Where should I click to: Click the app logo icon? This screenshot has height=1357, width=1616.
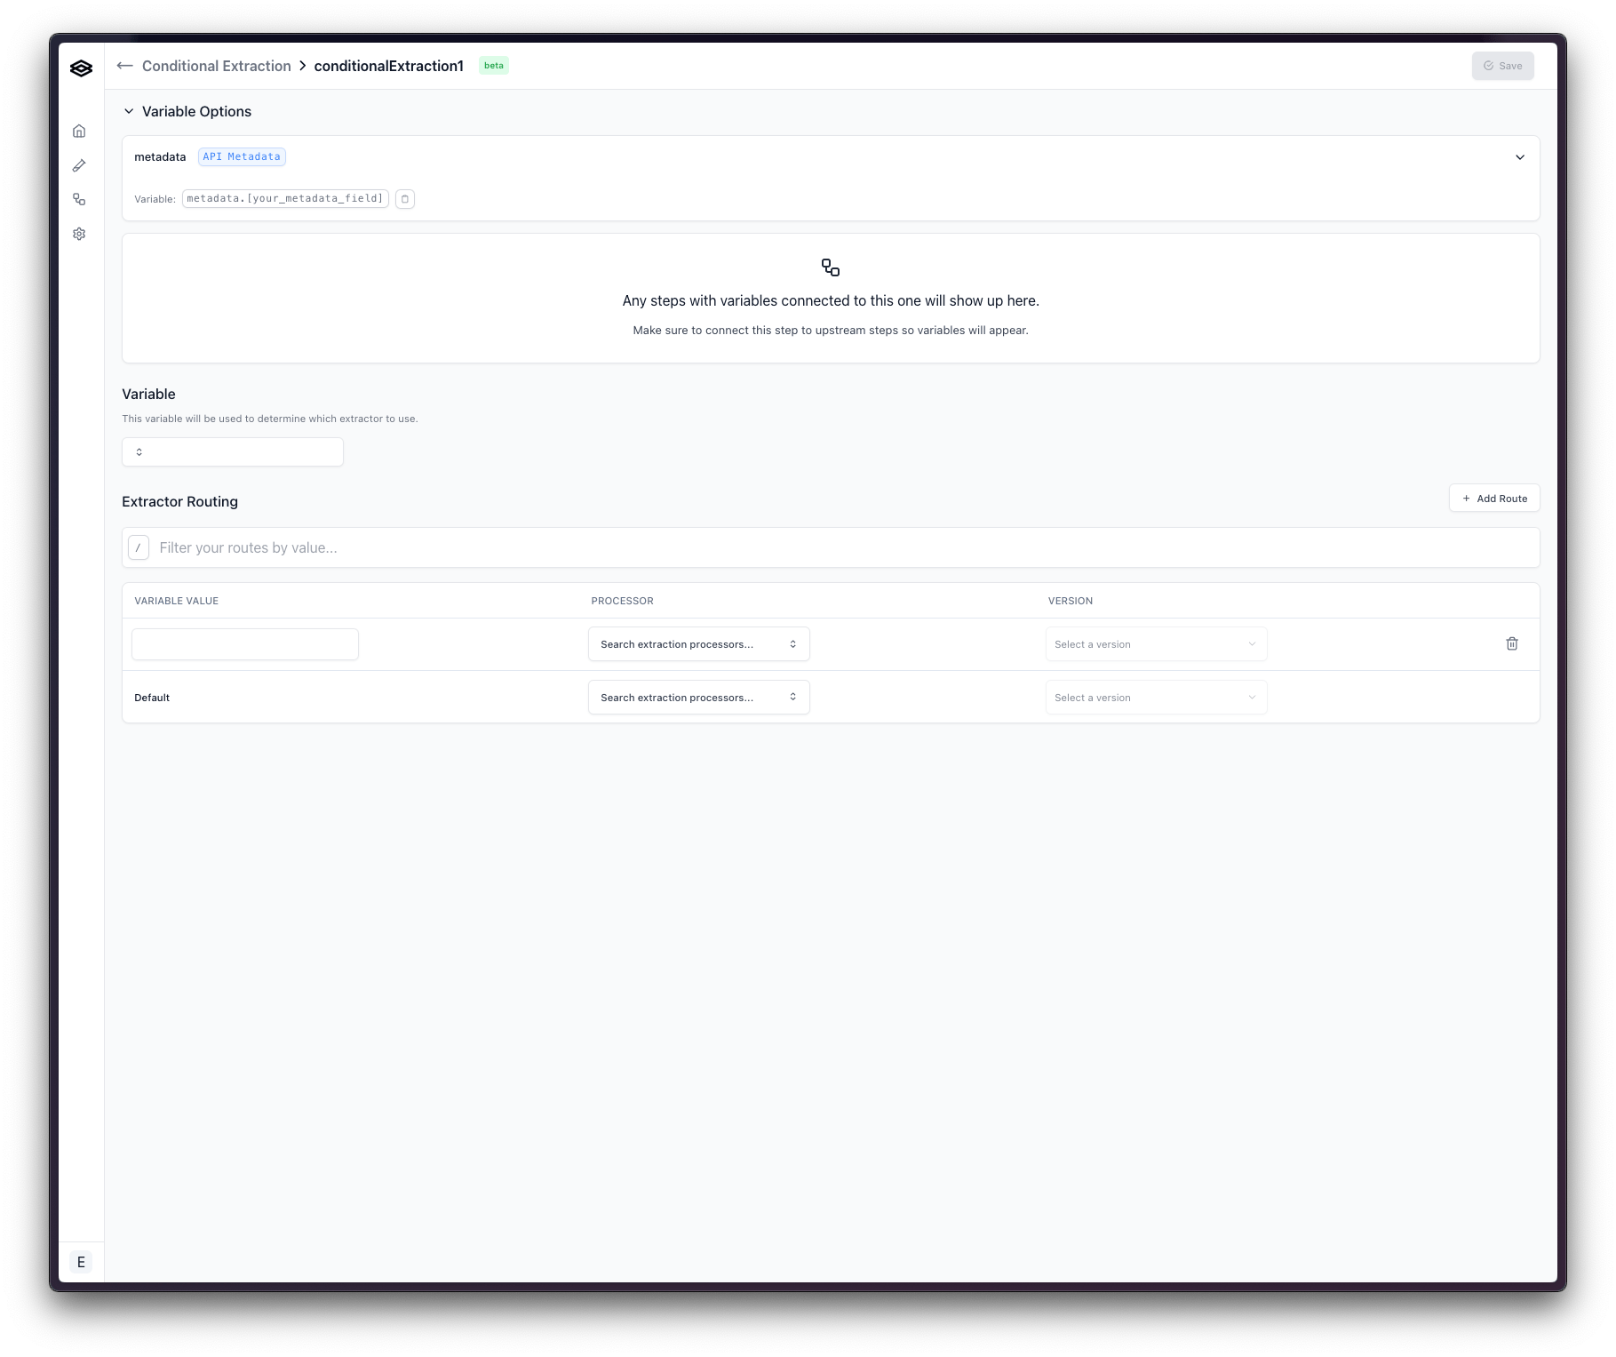[81, 68]
